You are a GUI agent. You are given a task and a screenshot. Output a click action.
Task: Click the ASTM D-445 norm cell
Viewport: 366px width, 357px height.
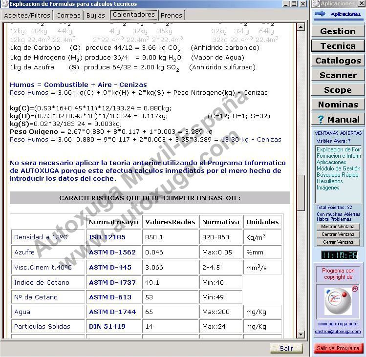113,268
